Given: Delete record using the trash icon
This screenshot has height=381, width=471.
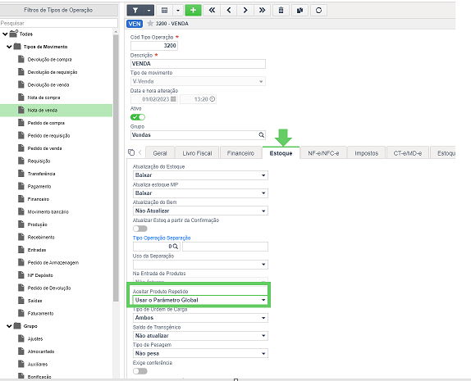Looking at the screenshot, I should tap(281, 10).
